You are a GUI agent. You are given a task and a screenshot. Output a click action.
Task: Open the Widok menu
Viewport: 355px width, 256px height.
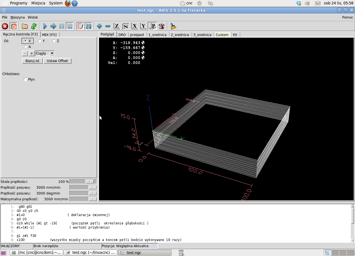pyautogui.click(x=33, y=17)
